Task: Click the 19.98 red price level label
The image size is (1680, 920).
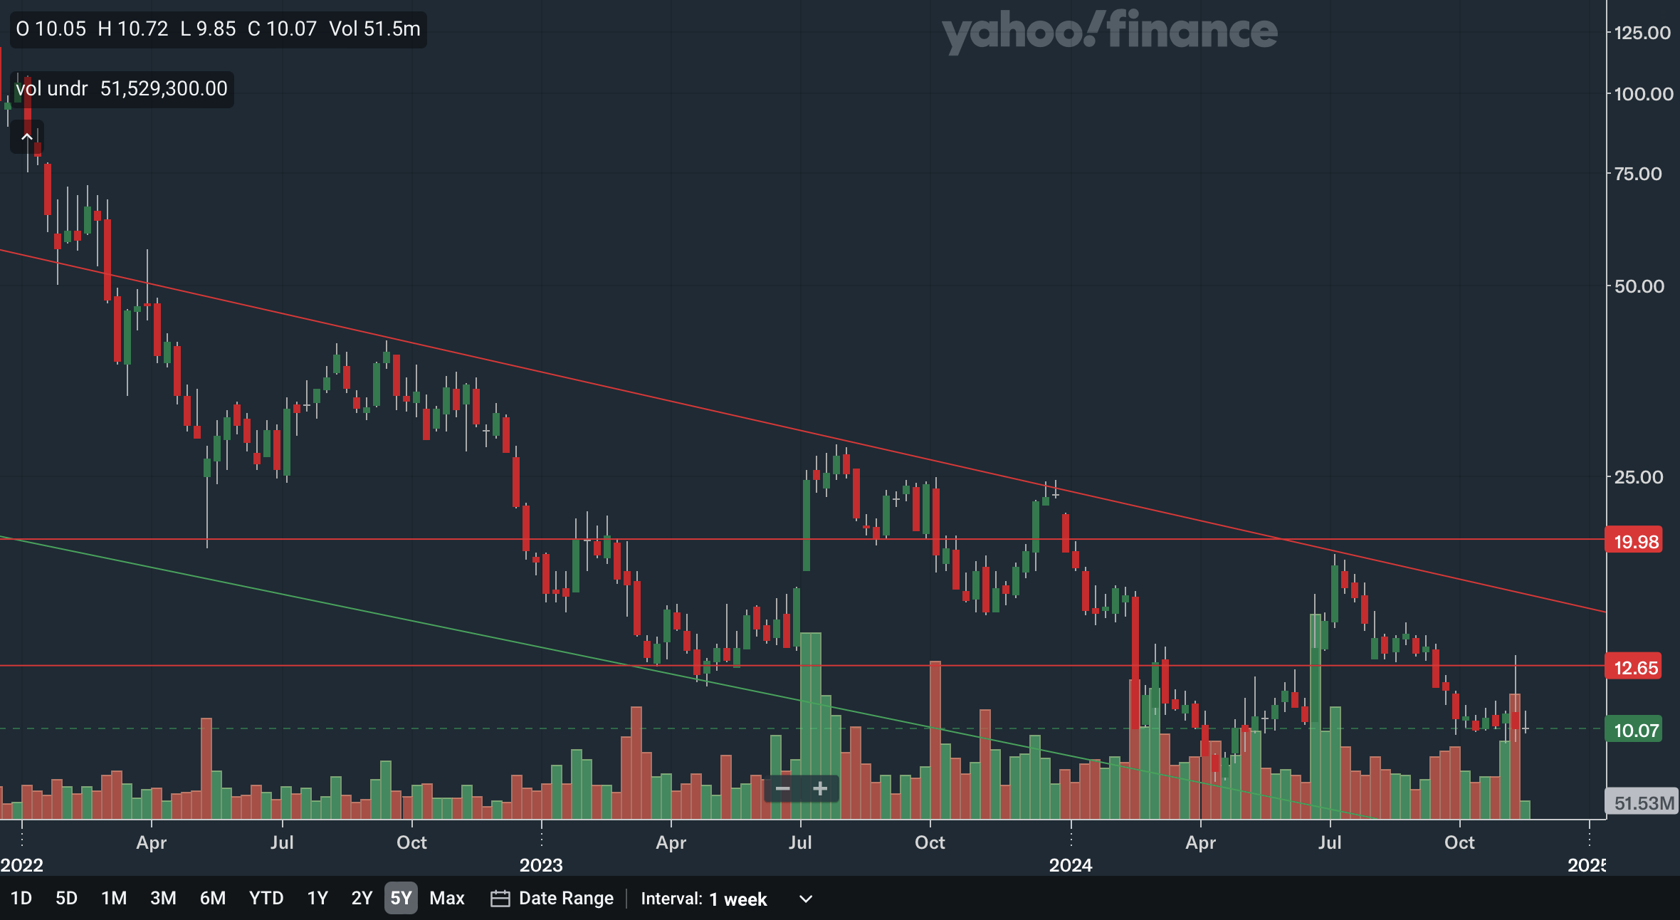Action: (x=1634, y=542)
